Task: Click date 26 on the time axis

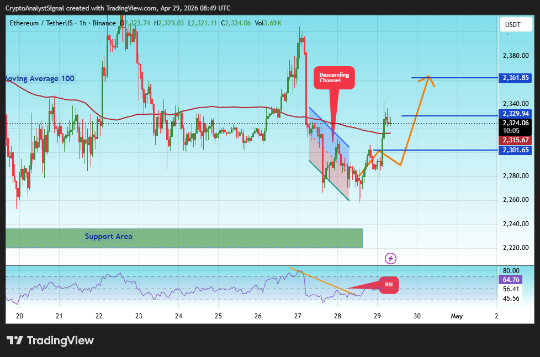Action: tap(258, 316)
